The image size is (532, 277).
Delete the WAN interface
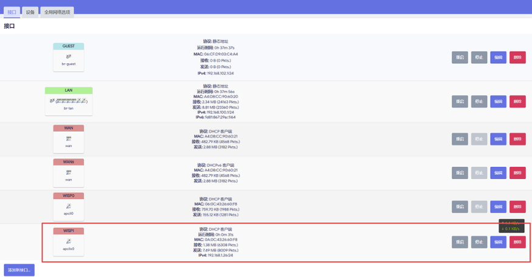pyautogui.click(x=517, y=139)
